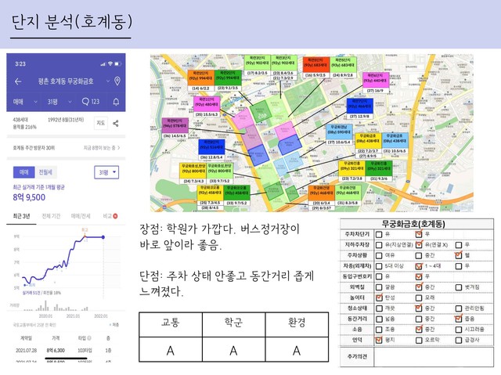The height and width of the screenshot is (375, 501).
Task: Click the 학군 header cell
Action: [x=233, y=324]
